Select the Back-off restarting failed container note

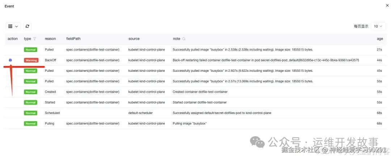[x=266, y=60]
